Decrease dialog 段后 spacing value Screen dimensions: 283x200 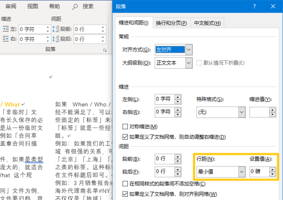point(178,174)
